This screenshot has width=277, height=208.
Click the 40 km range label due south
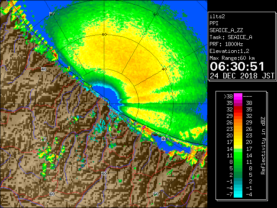(104, 173)
